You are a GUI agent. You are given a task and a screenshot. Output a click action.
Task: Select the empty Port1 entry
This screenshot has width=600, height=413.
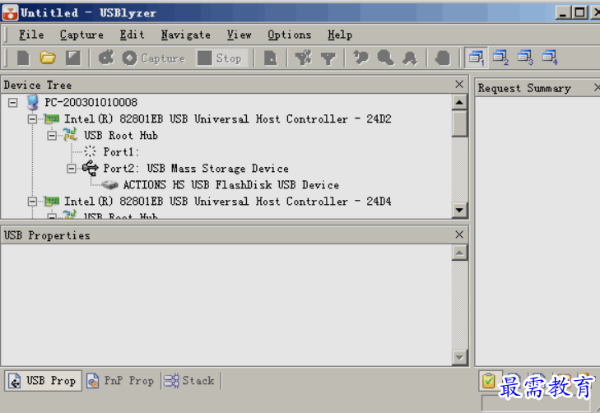121,152
